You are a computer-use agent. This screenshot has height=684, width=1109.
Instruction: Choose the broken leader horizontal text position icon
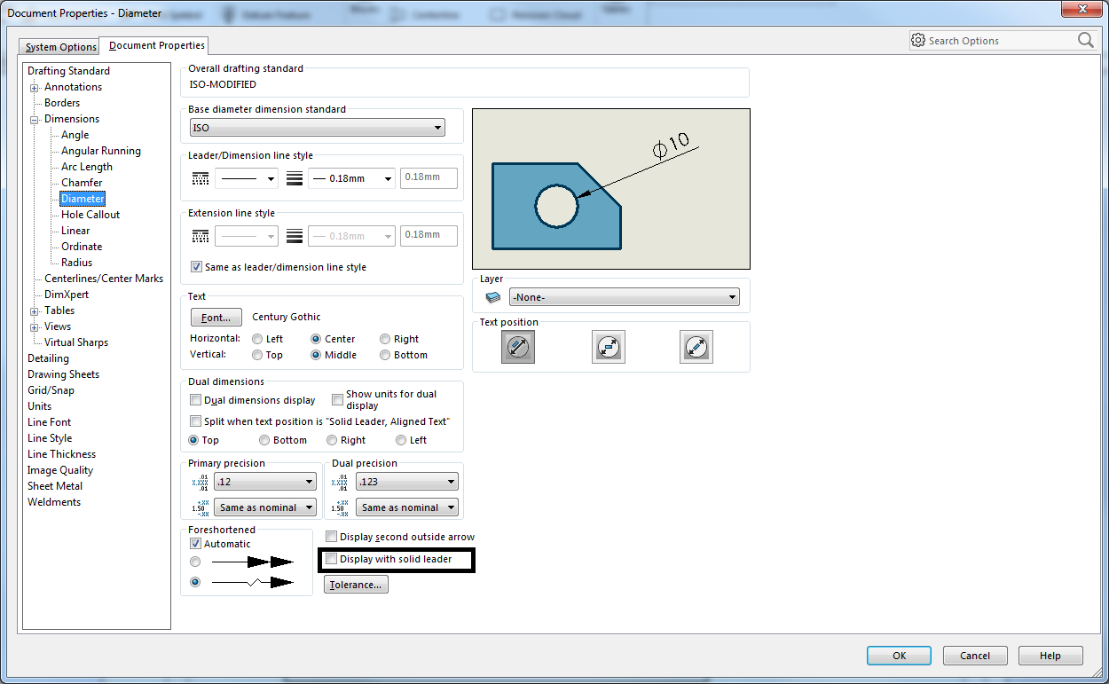tap(608, 347)
